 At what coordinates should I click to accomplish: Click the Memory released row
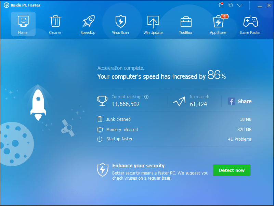click(x=174, y=130)
